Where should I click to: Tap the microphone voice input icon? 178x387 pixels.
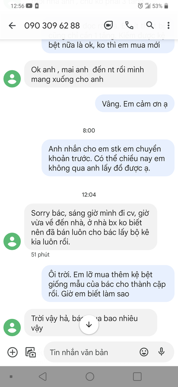(161, 352)
